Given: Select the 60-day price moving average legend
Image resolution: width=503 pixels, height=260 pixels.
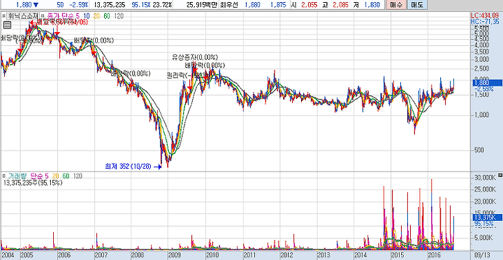Looking at the screenshot, I should pyautogui.click(x=106, y=15).
